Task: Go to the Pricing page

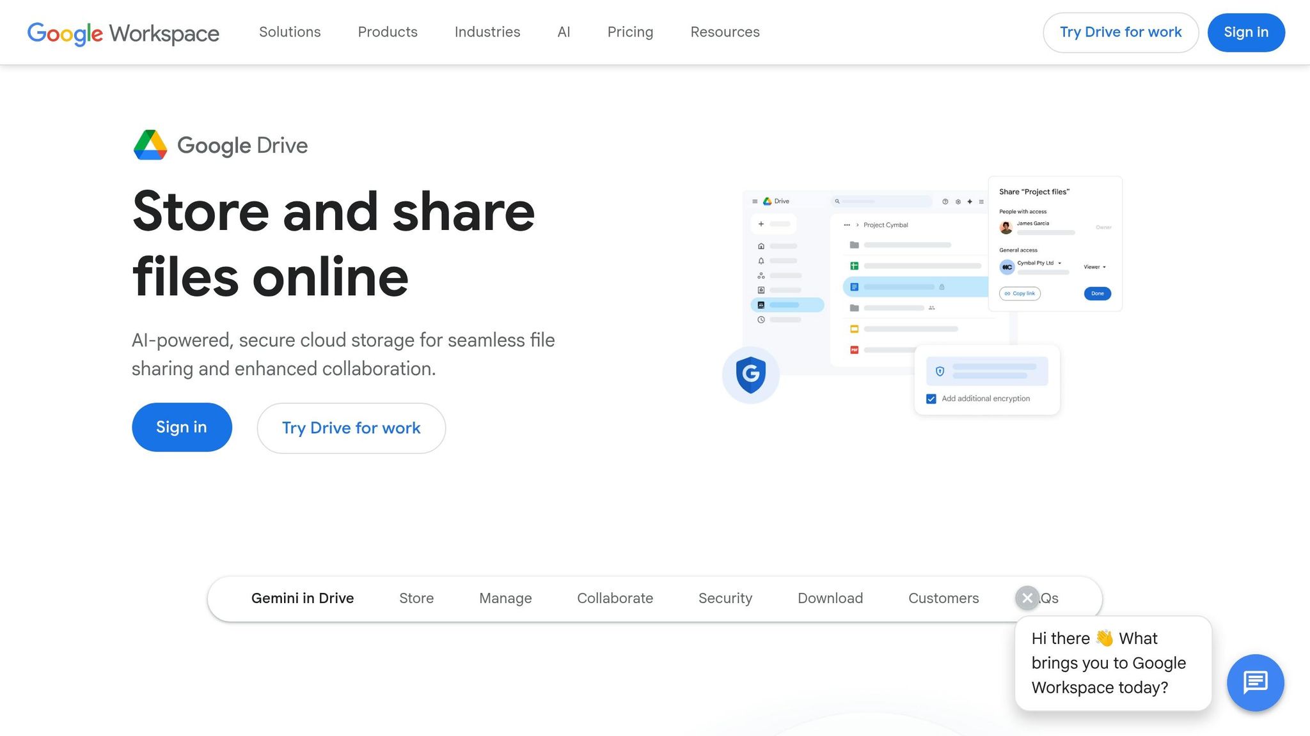Action: (x=630, y=32)
